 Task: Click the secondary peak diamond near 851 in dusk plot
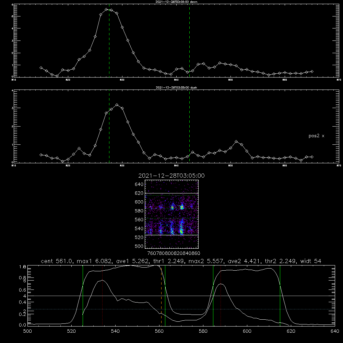pyautogui.click(x=236, y=142)
